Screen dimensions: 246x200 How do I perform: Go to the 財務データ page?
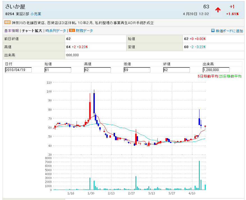pyautogui.click(x=84, y=31)
